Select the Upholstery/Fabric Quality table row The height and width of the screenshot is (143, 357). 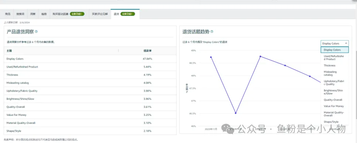pyautogui.click(x=90, y=91)
